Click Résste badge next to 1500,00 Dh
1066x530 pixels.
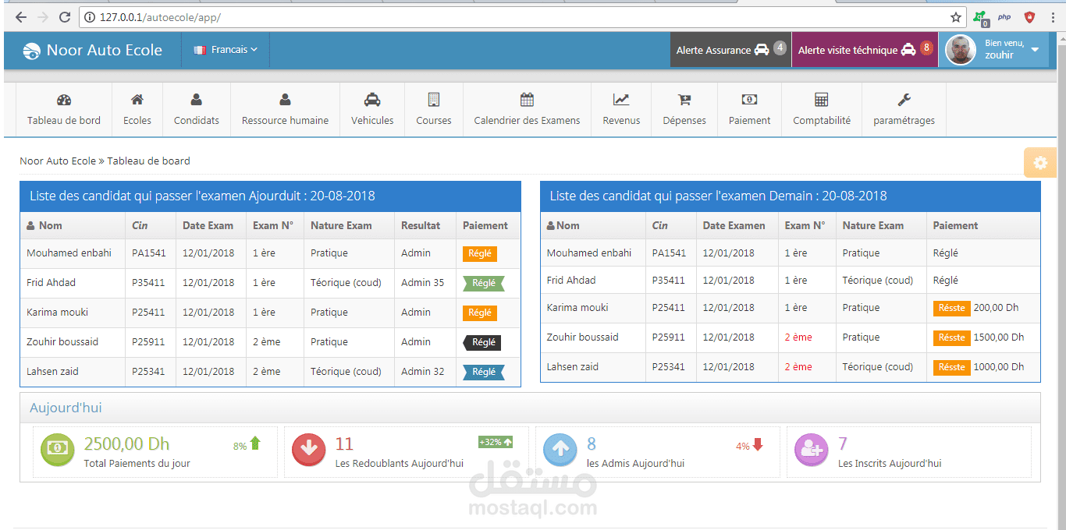tap(951, 337)
